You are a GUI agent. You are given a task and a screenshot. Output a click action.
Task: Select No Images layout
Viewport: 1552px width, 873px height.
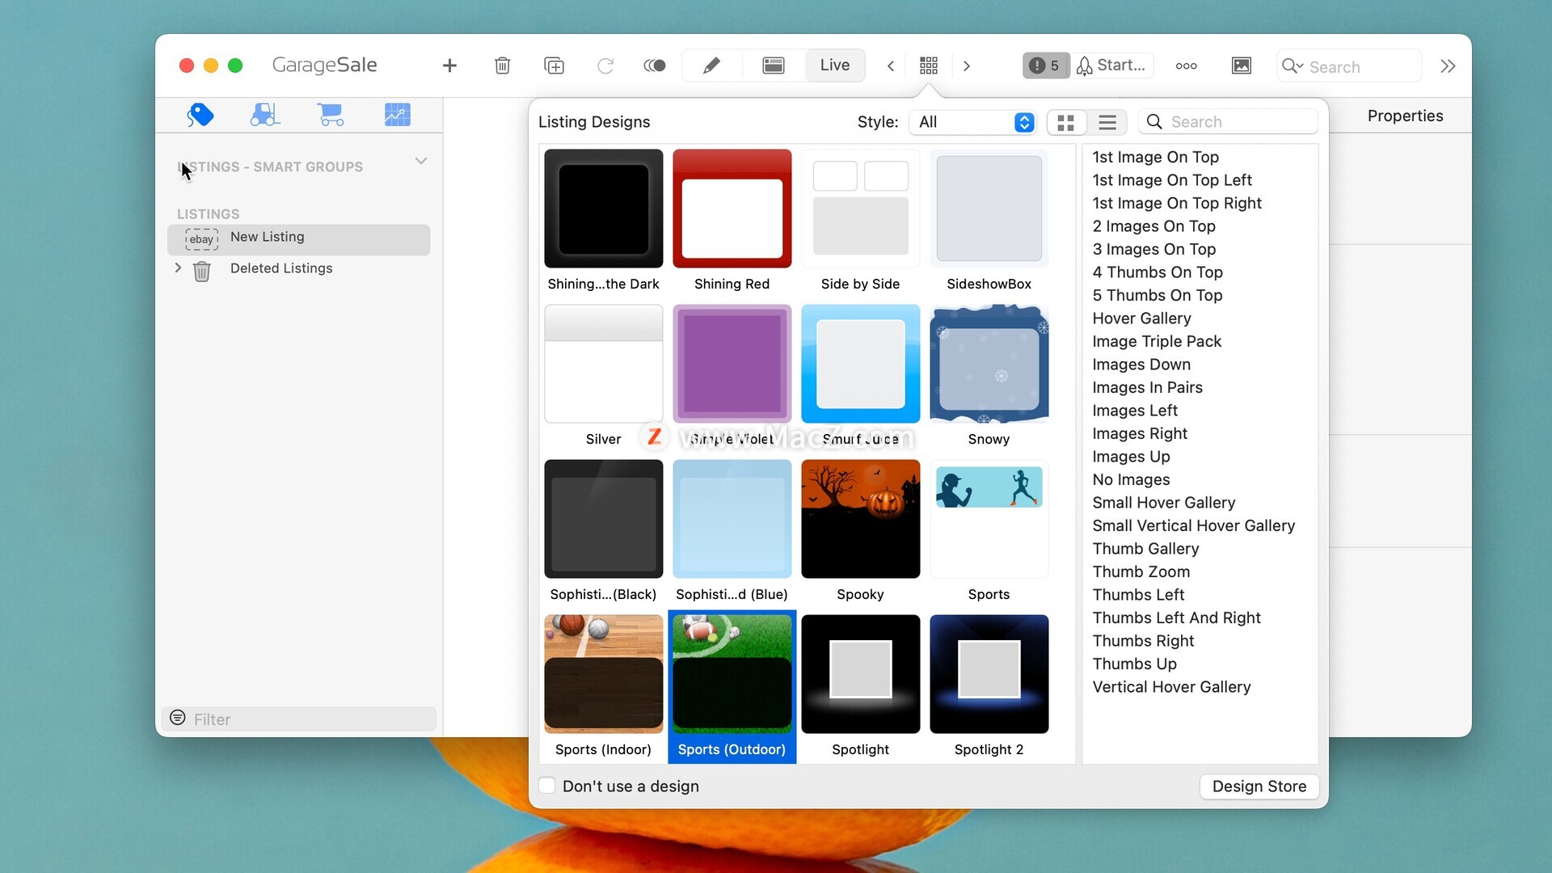[1131, 479]
